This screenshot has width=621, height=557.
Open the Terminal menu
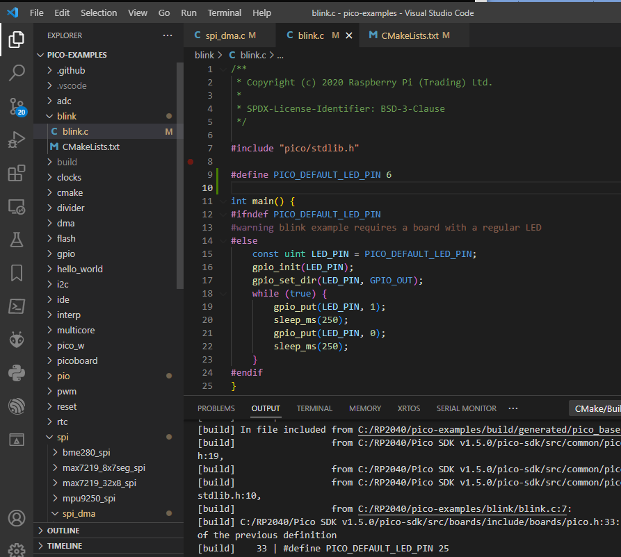click(225, 13)
